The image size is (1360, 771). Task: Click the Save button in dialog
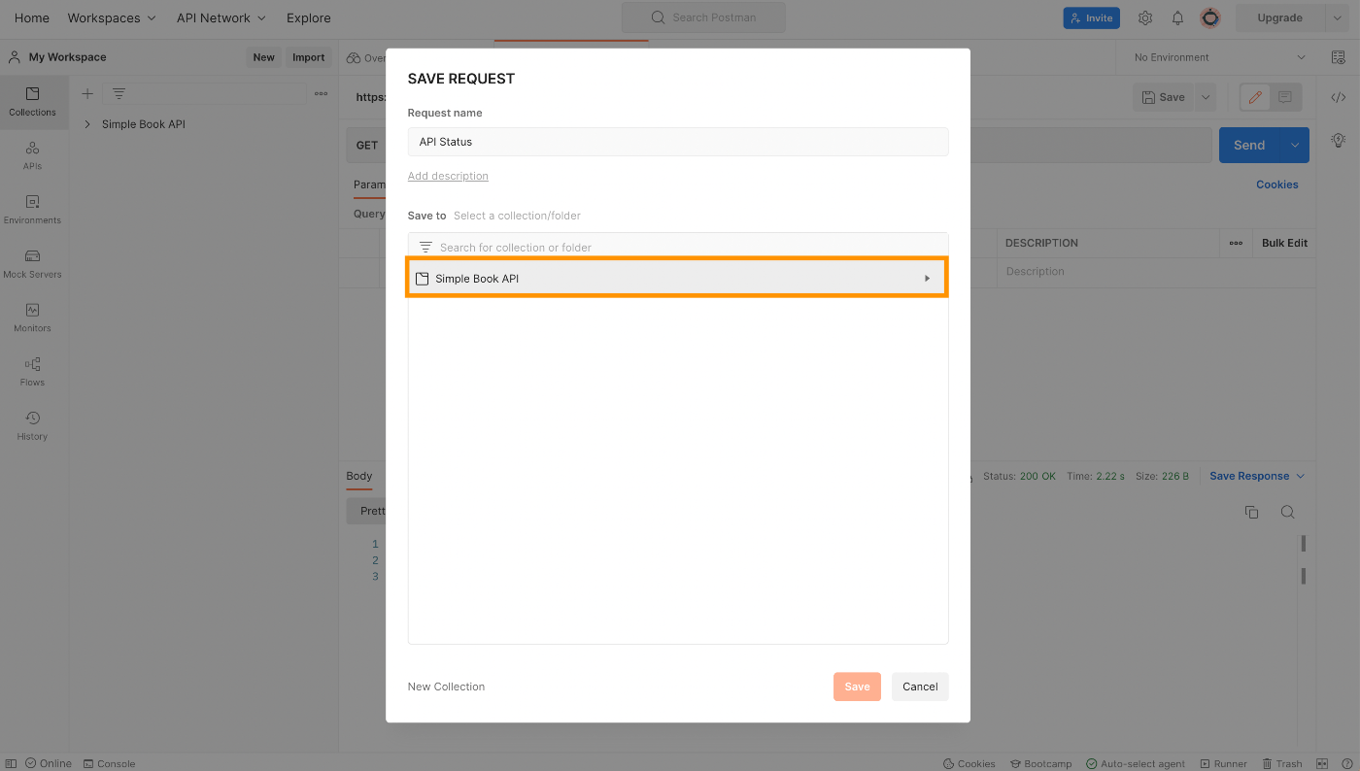click(x=857, y=687)
